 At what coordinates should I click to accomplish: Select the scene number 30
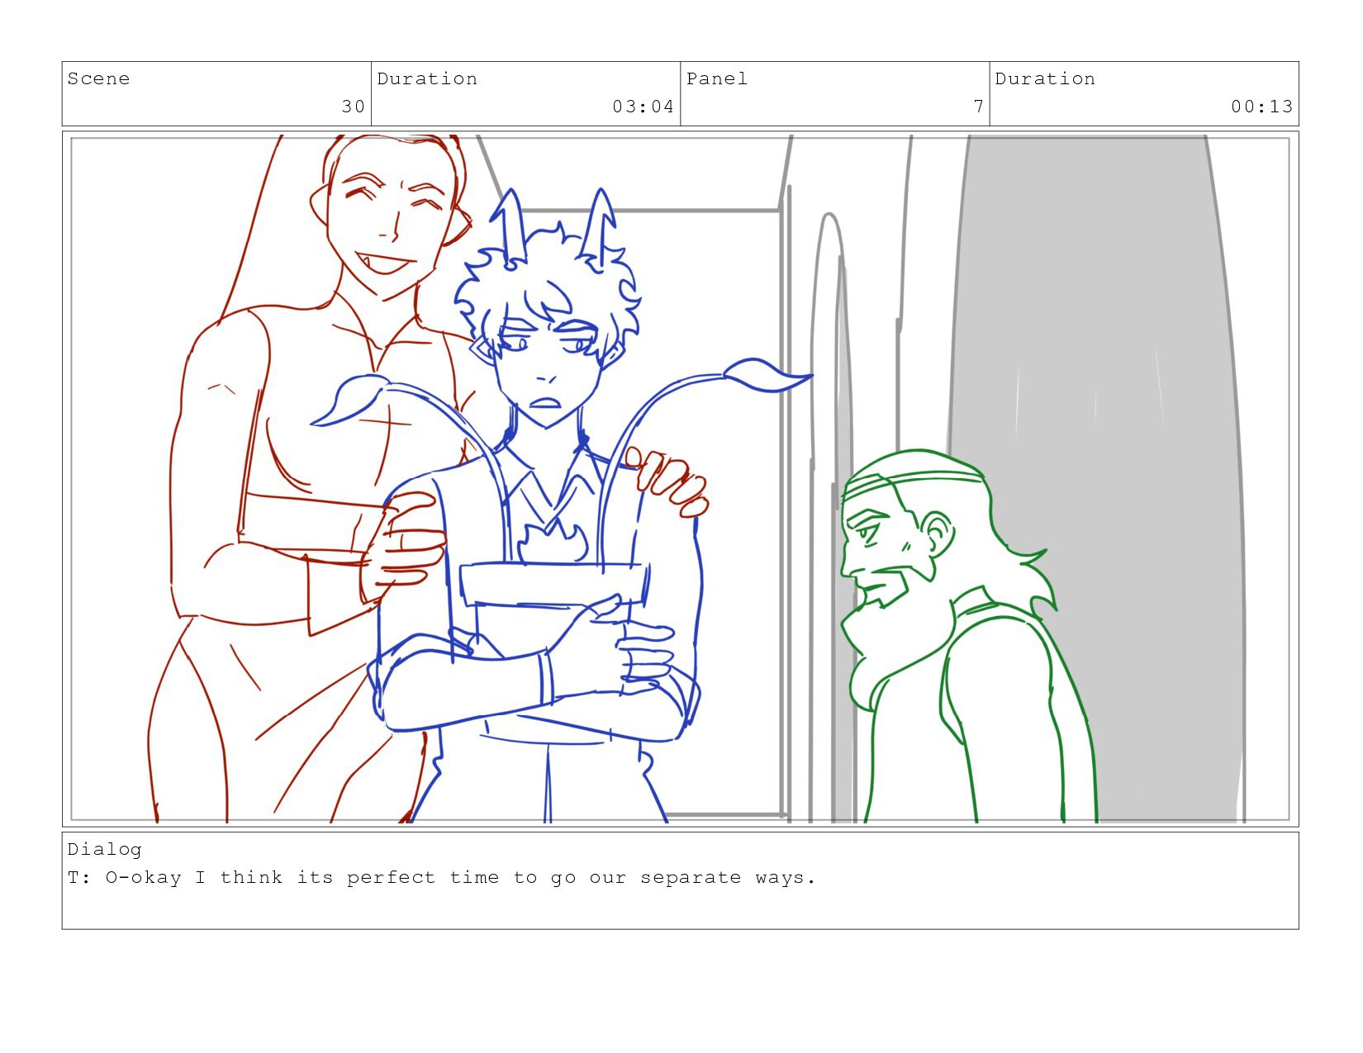click(x=353, y=106)
